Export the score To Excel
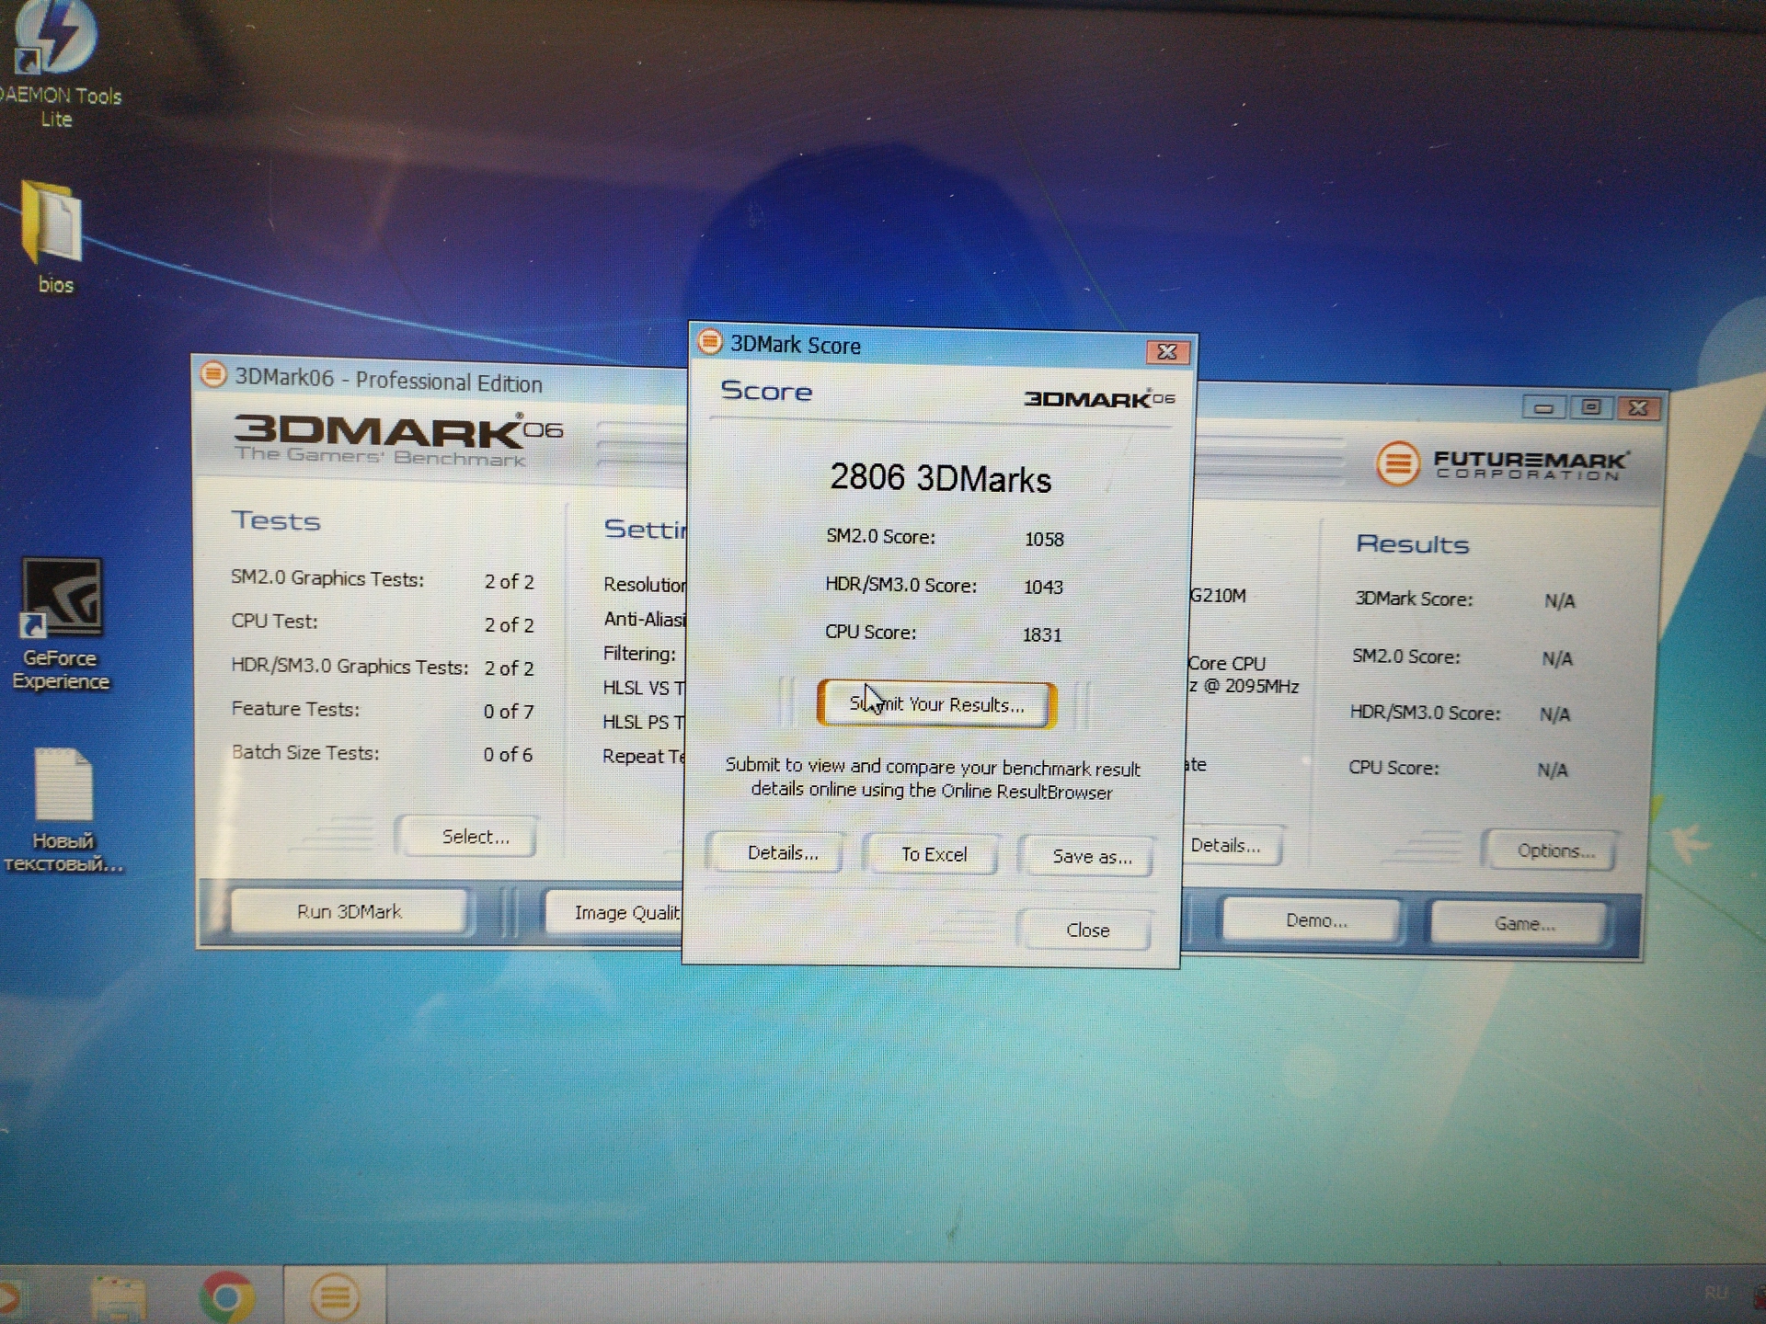1766x1324 pixels. point(934,854)
